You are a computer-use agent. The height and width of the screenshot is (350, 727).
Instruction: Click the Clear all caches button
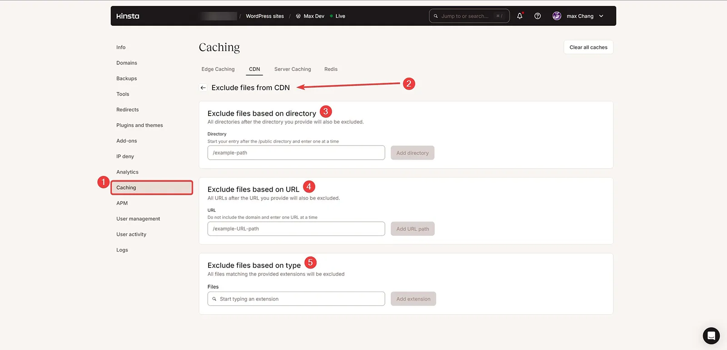click(588, 47)
